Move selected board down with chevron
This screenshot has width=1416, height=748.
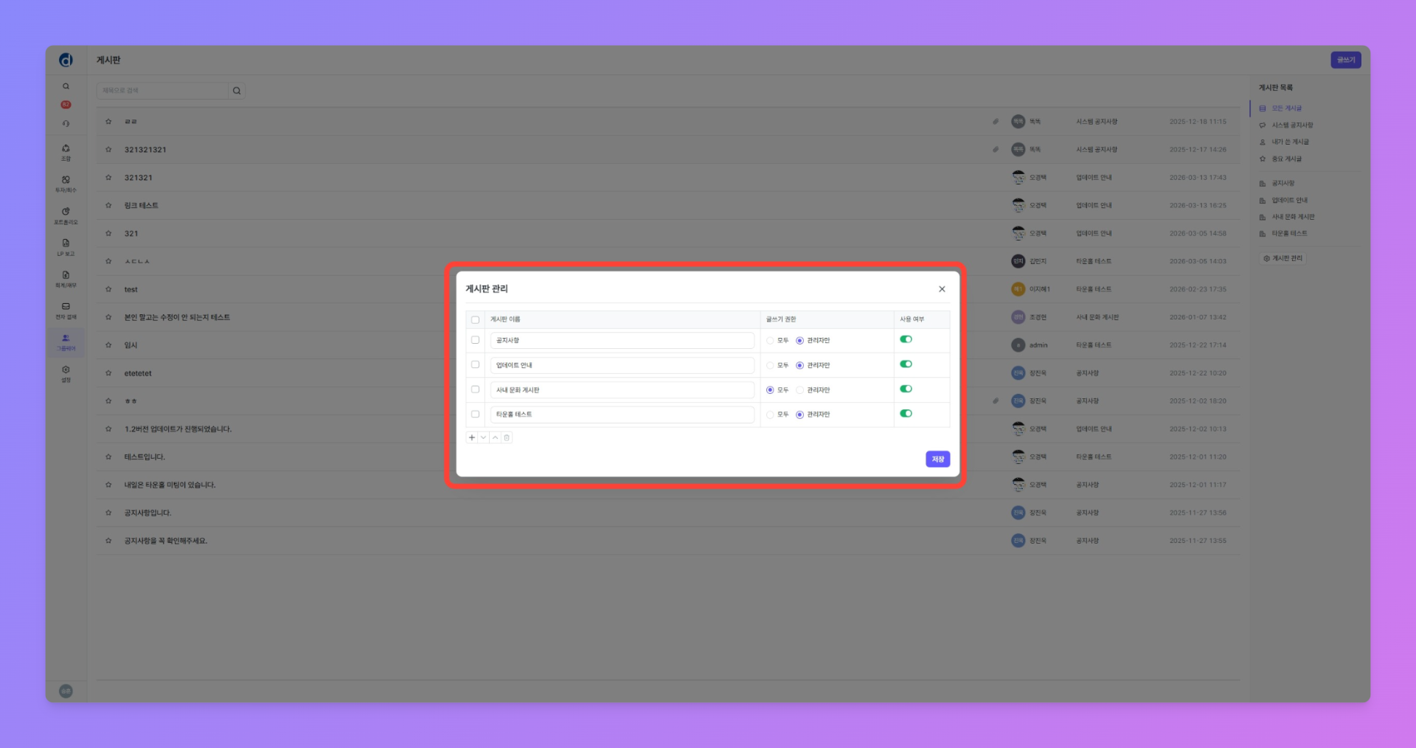point(484,437)
